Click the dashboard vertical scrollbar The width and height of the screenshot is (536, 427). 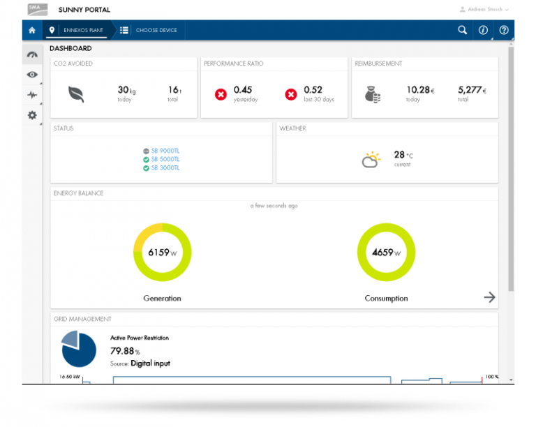coord(511,169)
